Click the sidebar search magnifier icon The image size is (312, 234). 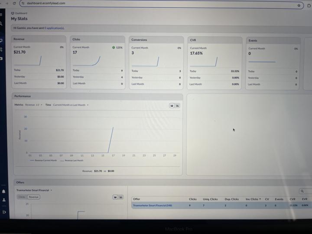(x=1, y=24)
